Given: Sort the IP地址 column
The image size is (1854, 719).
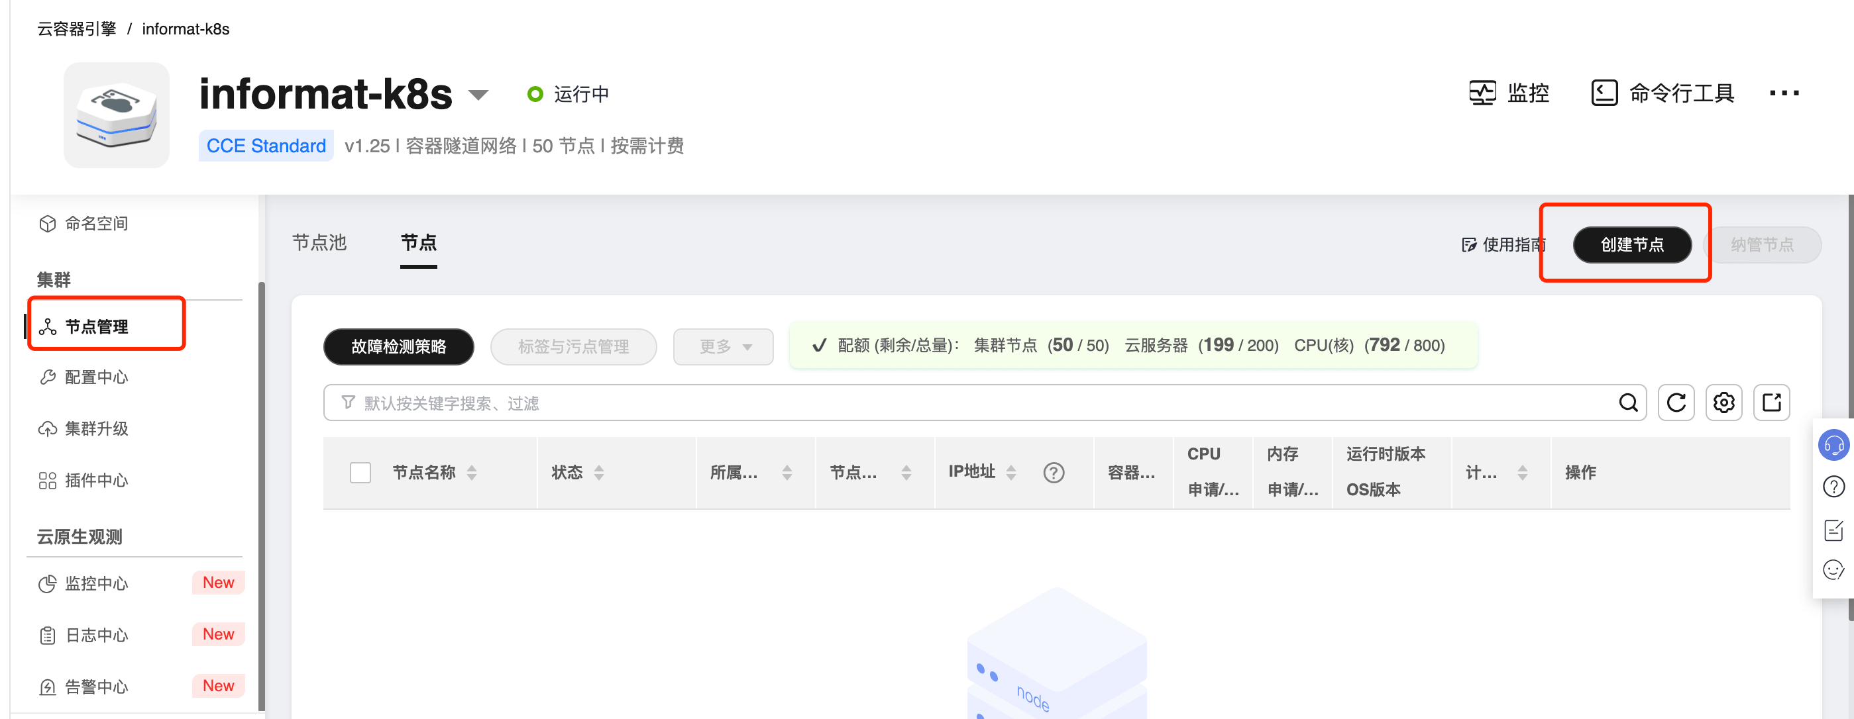Looking at the screenshot, I should pyautogui.click(x=1010, y=473).
